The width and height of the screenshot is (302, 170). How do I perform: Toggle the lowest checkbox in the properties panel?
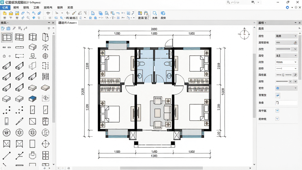tap(277, 119)
